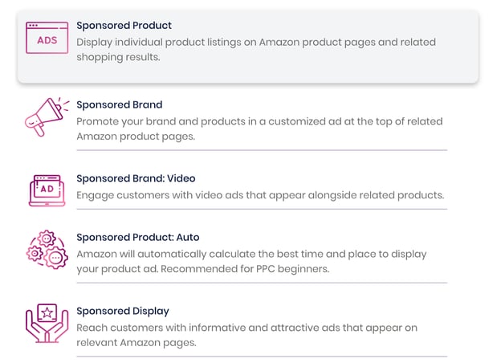Choose the Sponsored Product: Auto title
The width and height of the screenshot is (501, 363).
point(138,237)
